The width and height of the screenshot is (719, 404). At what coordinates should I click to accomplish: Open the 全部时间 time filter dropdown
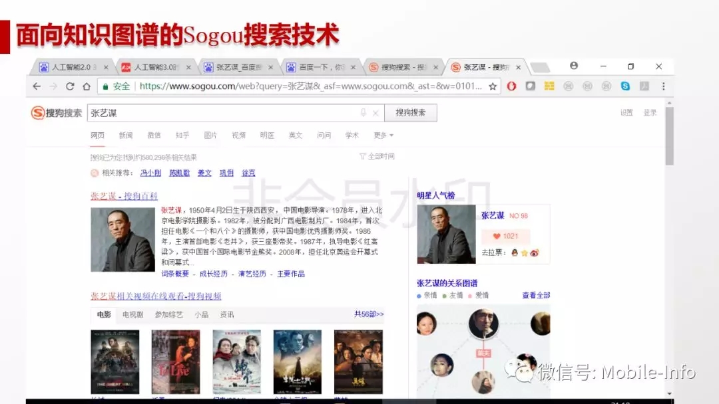coord(377,156)
